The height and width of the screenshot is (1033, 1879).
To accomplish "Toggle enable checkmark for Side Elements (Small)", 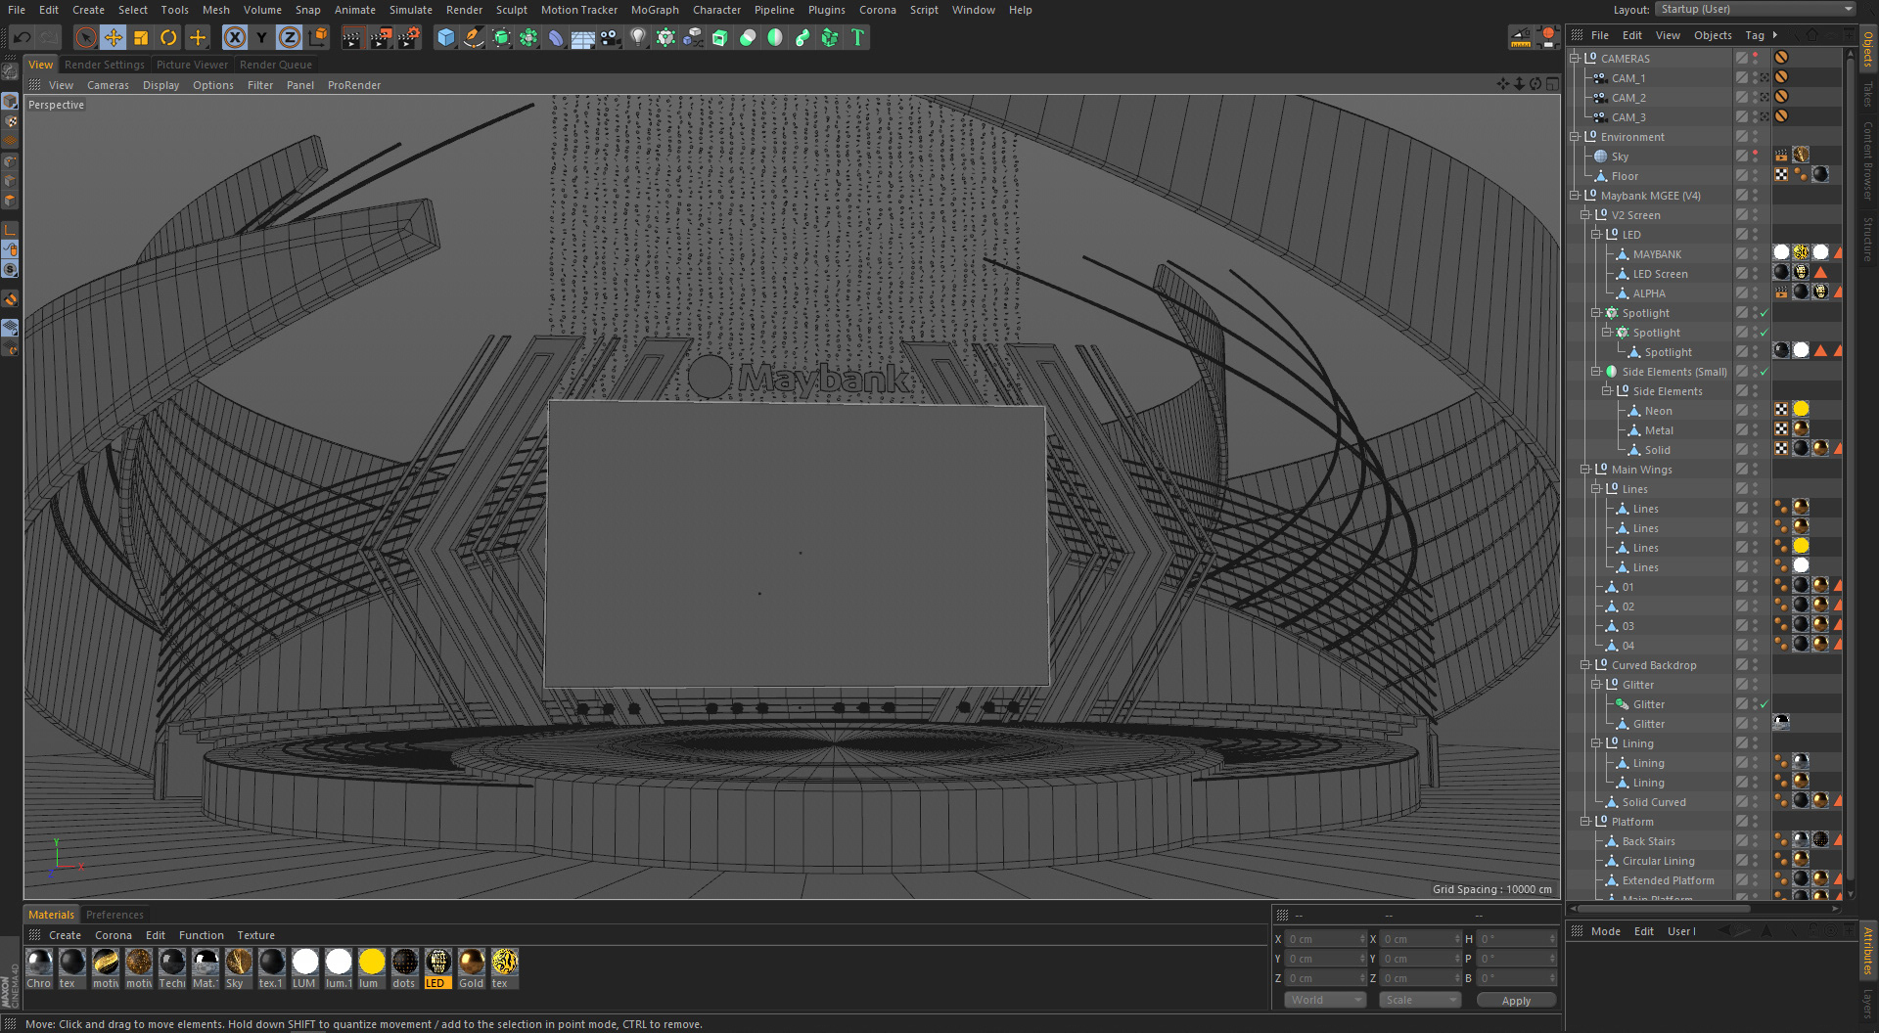I will click(x=1764, y=372).
